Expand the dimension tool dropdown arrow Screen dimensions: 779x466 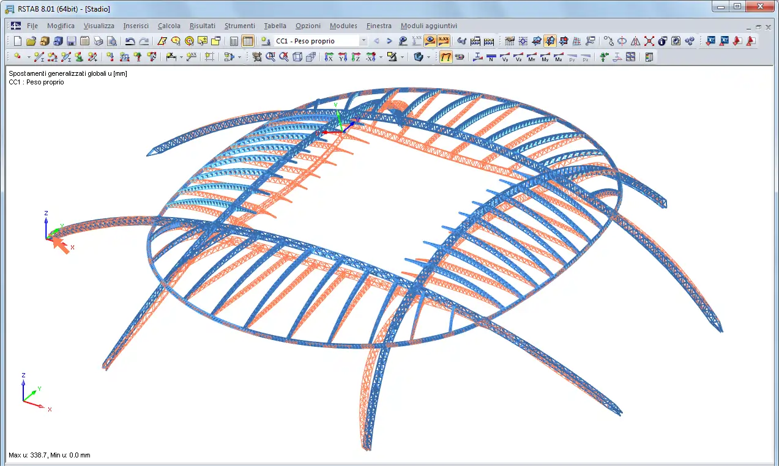[181, 57]
